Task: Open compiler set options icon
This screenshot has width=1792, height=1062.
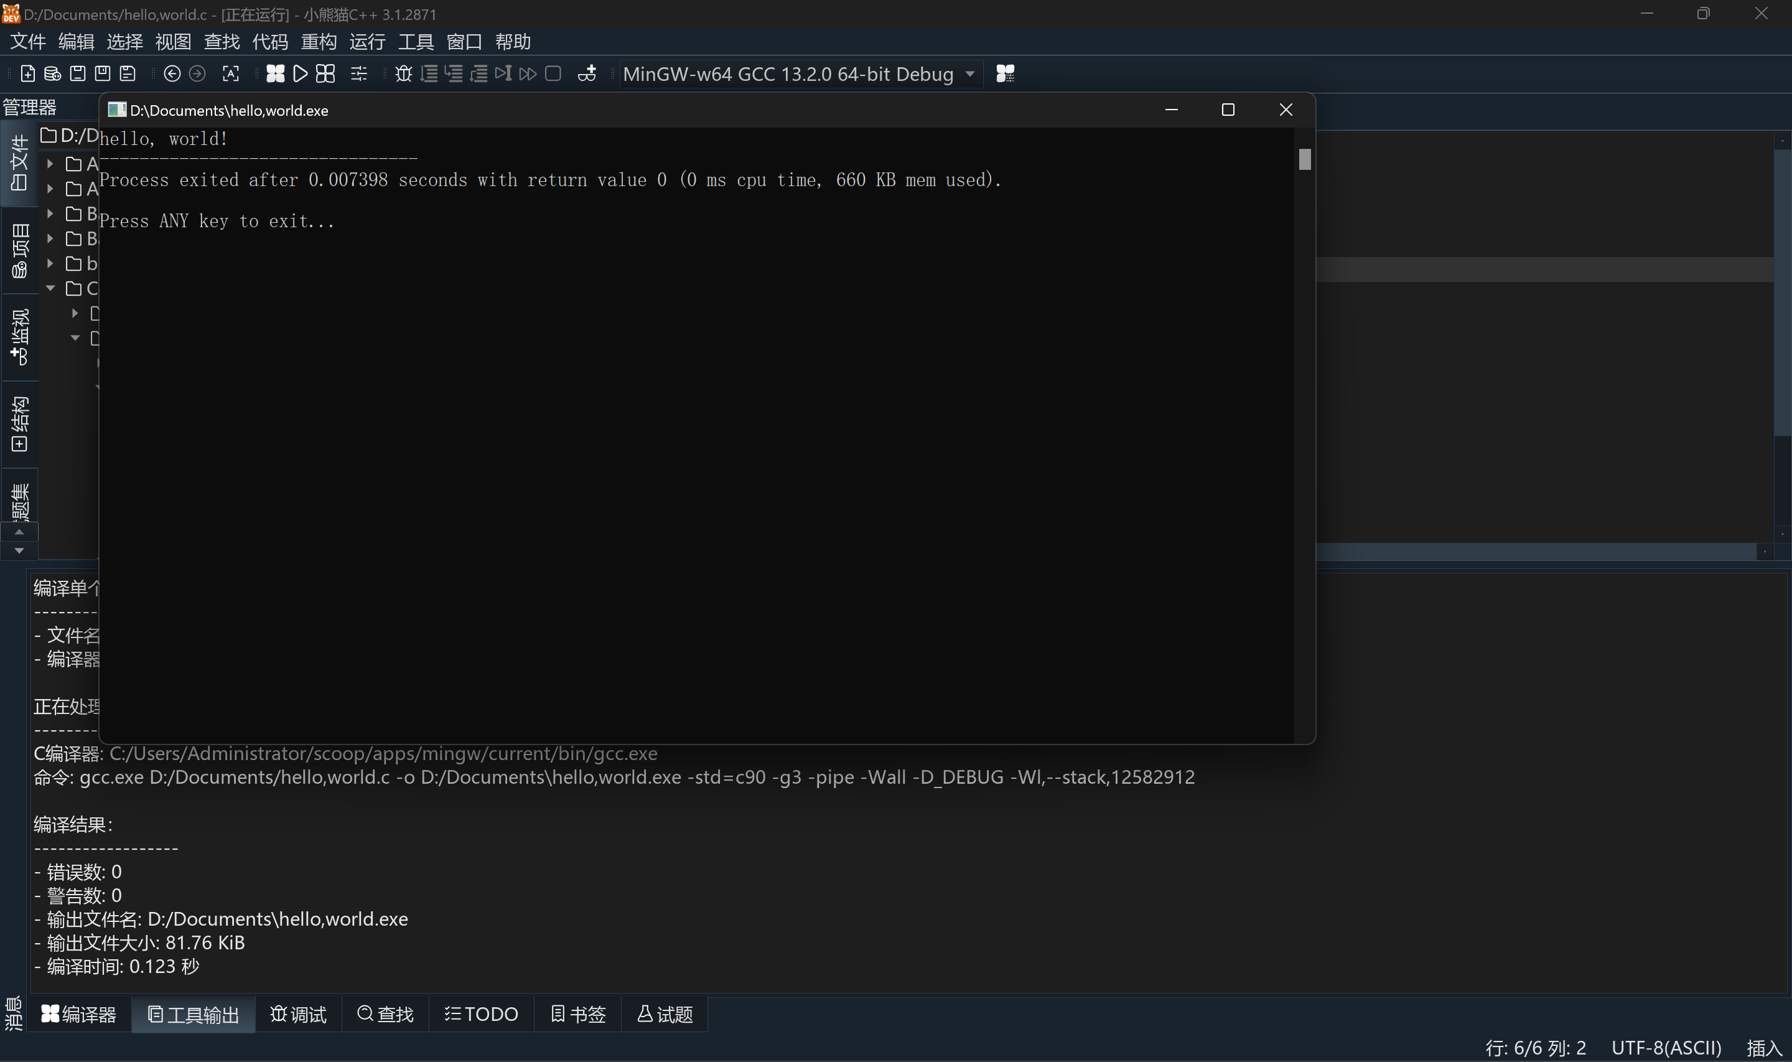Action: click(x=1006, y=73)
